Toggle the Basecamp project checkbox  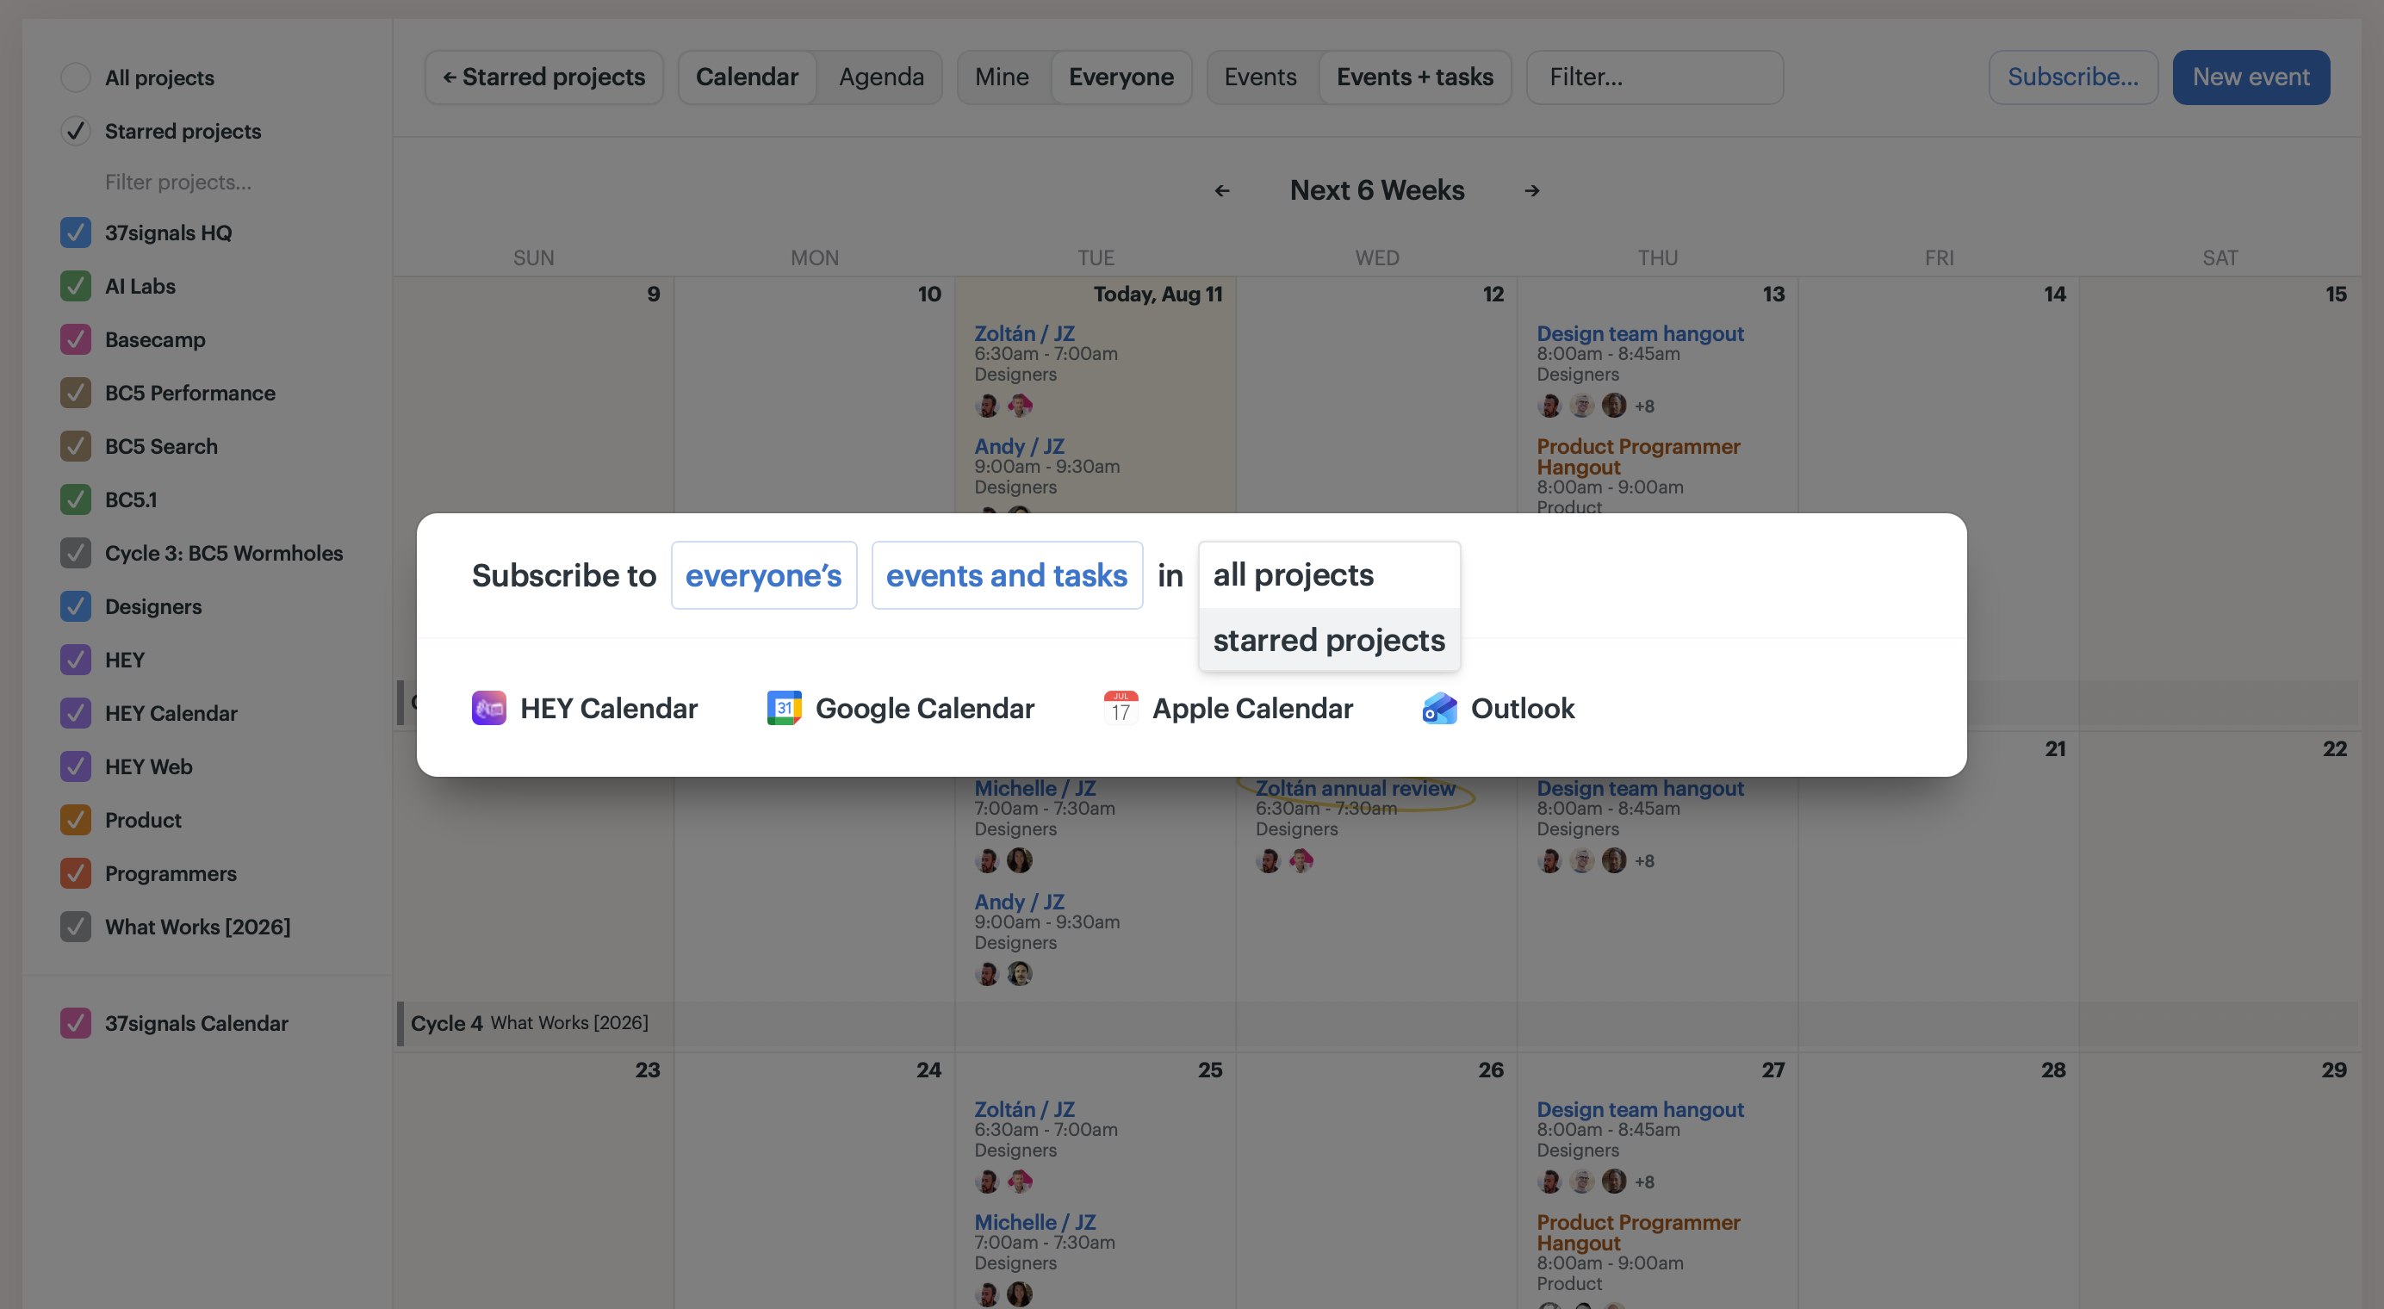[76, 339]
